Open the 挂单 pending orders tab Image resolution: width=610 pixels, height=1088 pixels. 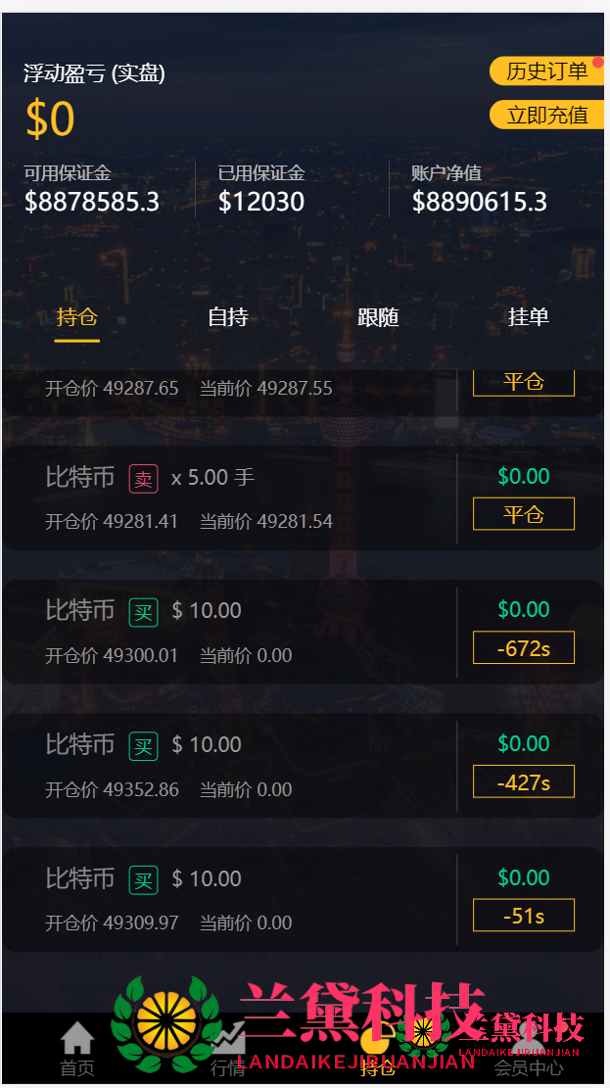pyautogui.click(x=529, y=317)
